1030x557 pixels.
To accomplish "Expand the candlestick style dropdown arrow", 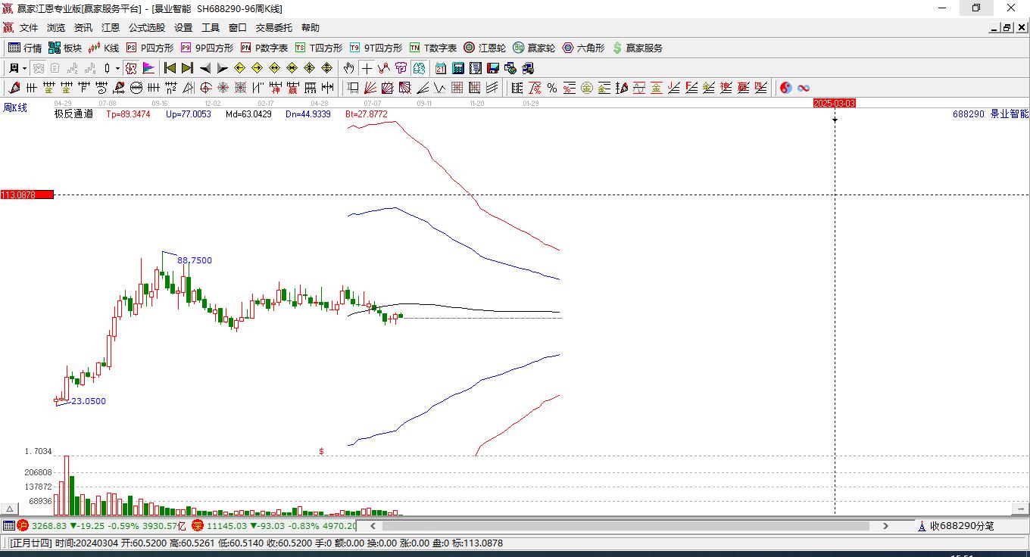I will [x=117, y=68].
